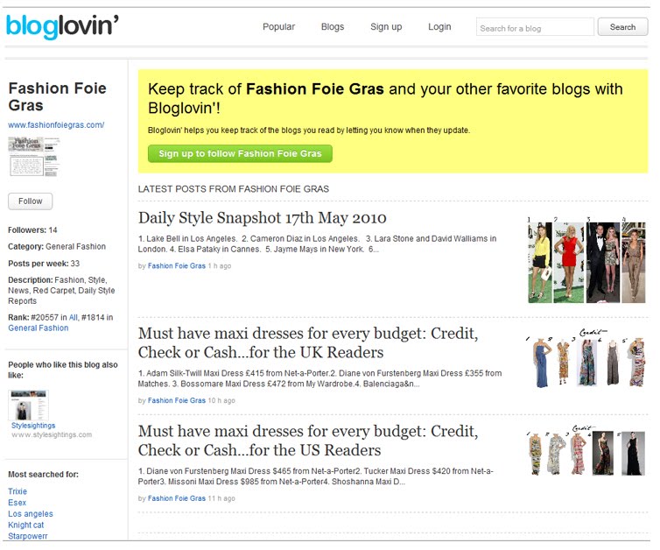This screenshot has width=660, height=550.
Task: Select Knight cat in most searched
Action: tap(25, 525)
